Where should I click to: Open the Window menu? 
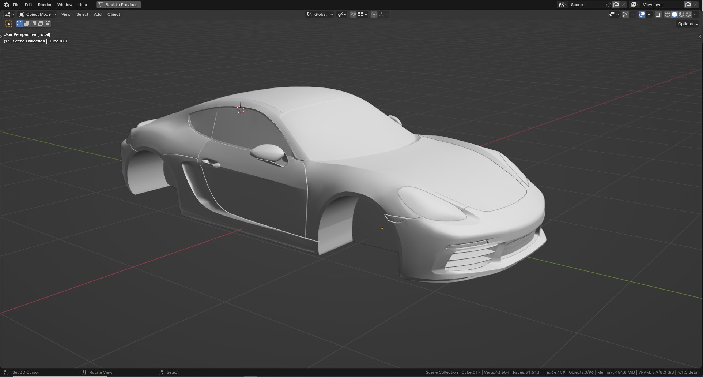tap(65, 5)
